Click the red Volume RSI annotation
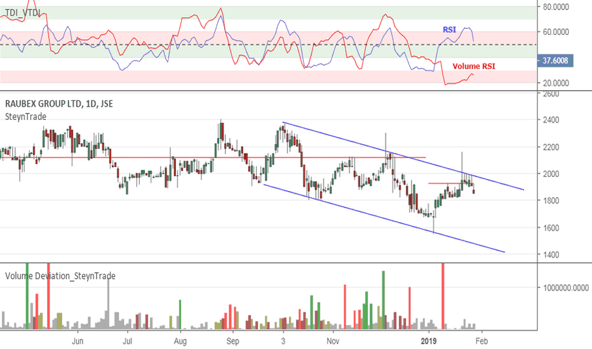 click(474, 67)
